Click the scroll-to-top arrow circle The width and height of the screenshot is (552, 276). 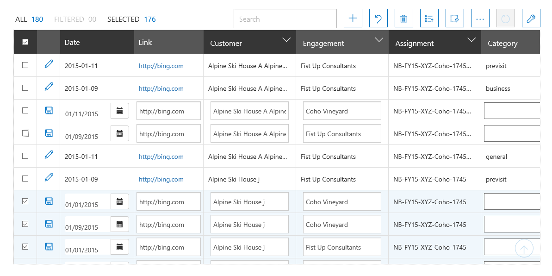524,249
